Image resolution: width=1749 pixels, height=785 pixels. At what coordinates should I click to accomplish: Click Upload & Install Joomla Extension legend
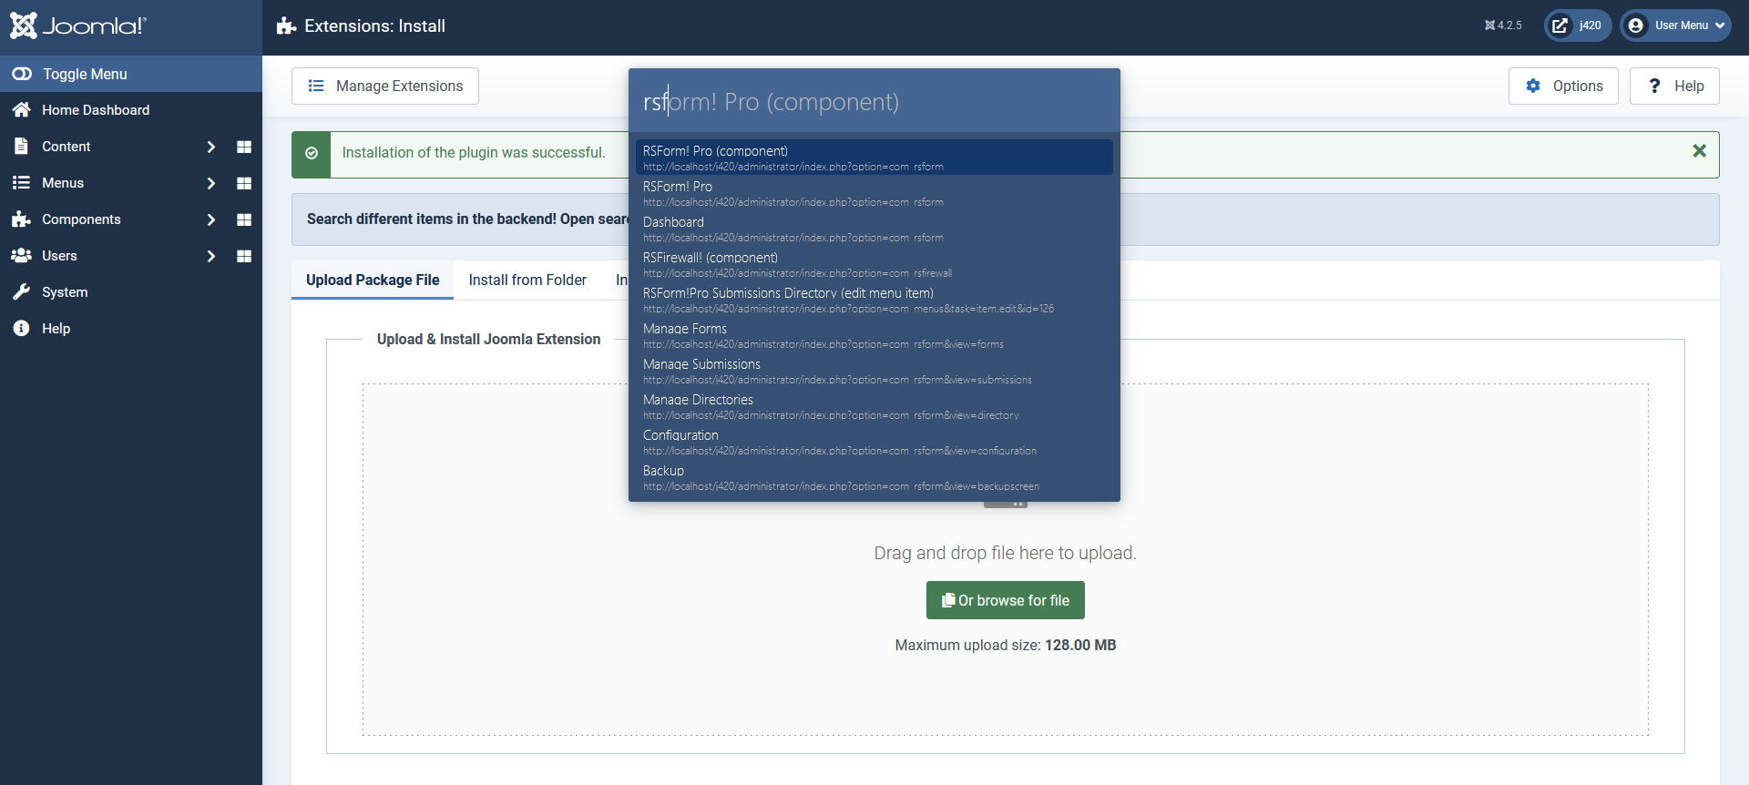coord(489,339)
